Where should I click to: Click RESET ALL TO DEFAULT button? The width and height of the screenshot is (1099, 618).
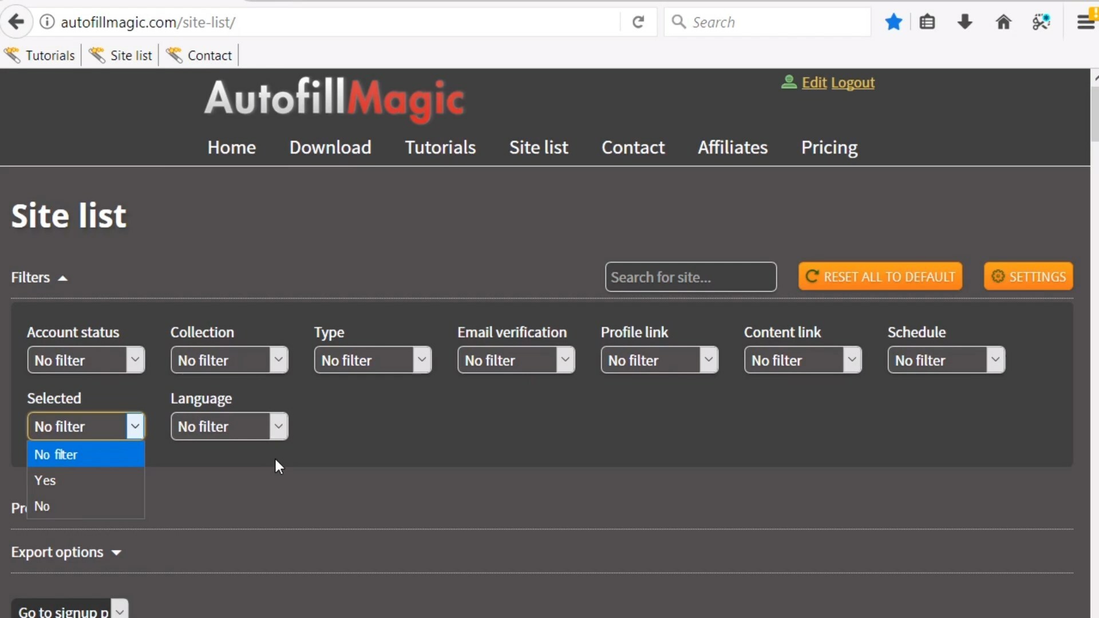[880, 276]
